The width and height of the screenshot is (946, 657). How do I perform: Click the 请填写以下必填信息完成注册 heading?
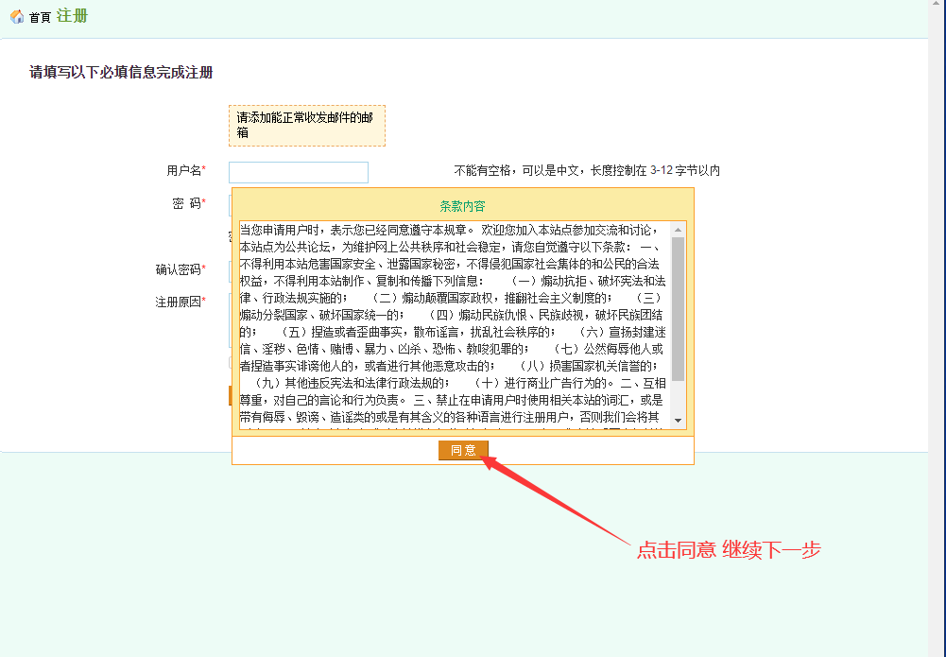point(121,72)
